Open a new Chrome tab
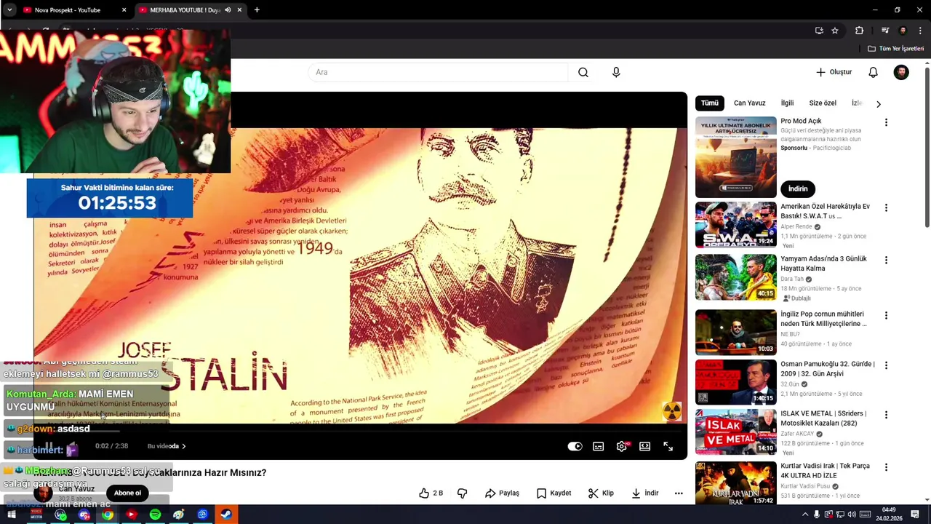This screenshot has height=524, width=931. [x=257, y=10]
